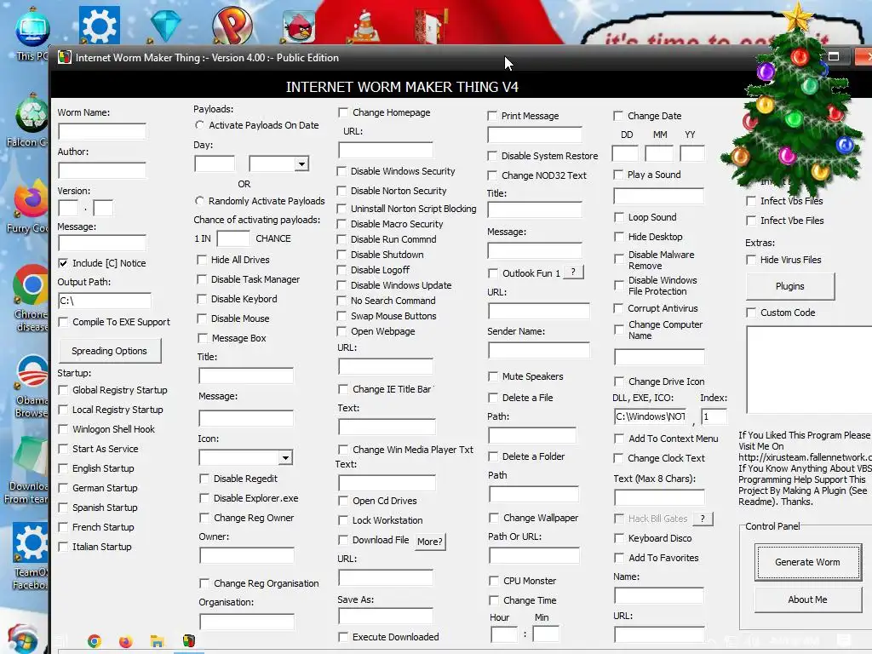Open File Explorer from the taskbar
Image resolution: width=872 pixels, height=654 pixels.
point(158,641)
